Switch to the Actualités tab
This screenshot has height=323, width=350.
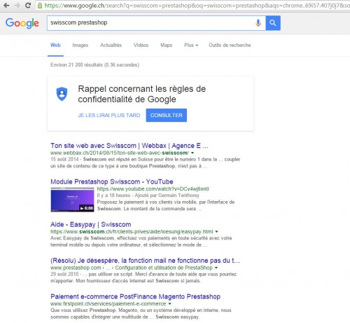[111, 45]
